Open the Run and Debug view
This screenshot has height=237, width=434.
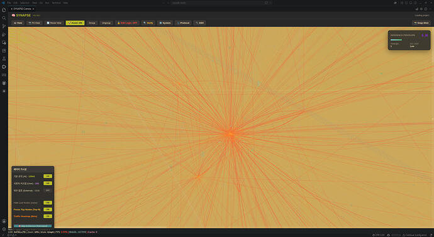tap(4, 34)
